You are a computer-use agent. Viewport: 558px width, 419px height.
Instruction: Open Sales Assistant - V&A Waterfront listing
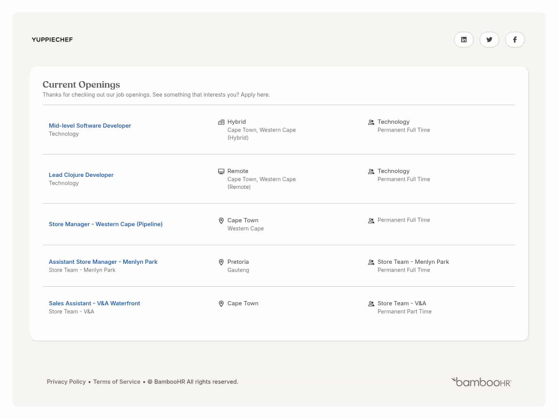click(94, 303)
